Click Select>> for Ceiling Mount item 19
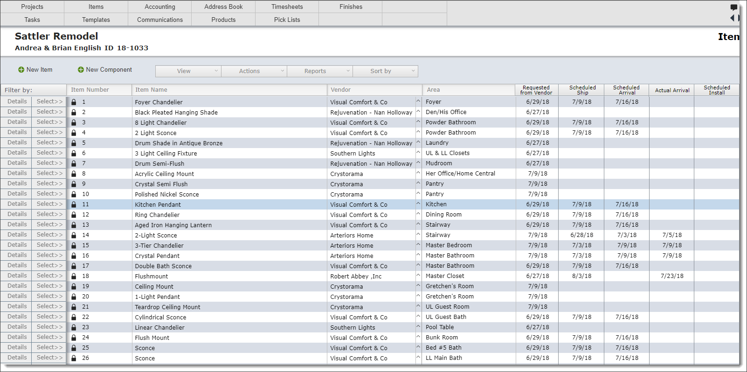Image resolution: width=747 pixels, height=372 pixels. coord(49,286)
